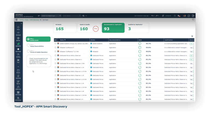The height and width of the screenshot is (117, 210).
Task: Open Reports from the sidebar
Action: (x=18, y=81)
